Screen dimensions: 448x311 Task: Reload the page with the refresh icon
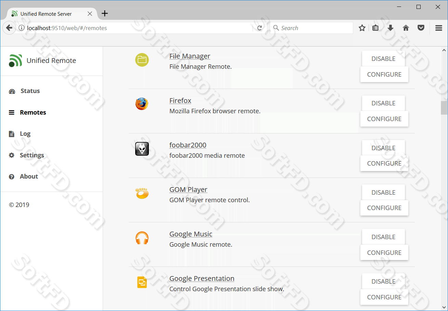coord(260,28)
